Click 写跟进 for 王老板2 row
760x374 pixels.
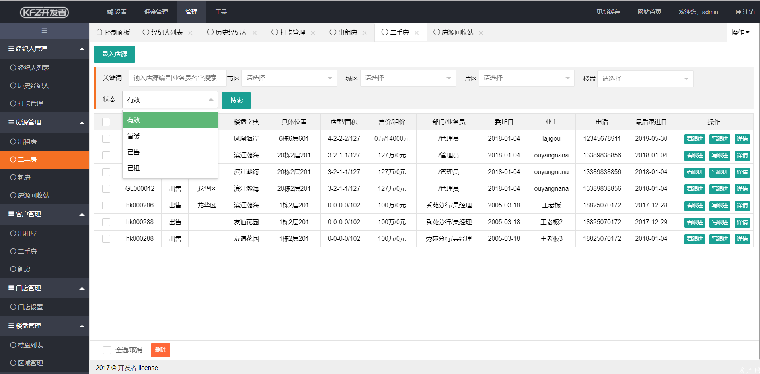coord(720,222)
